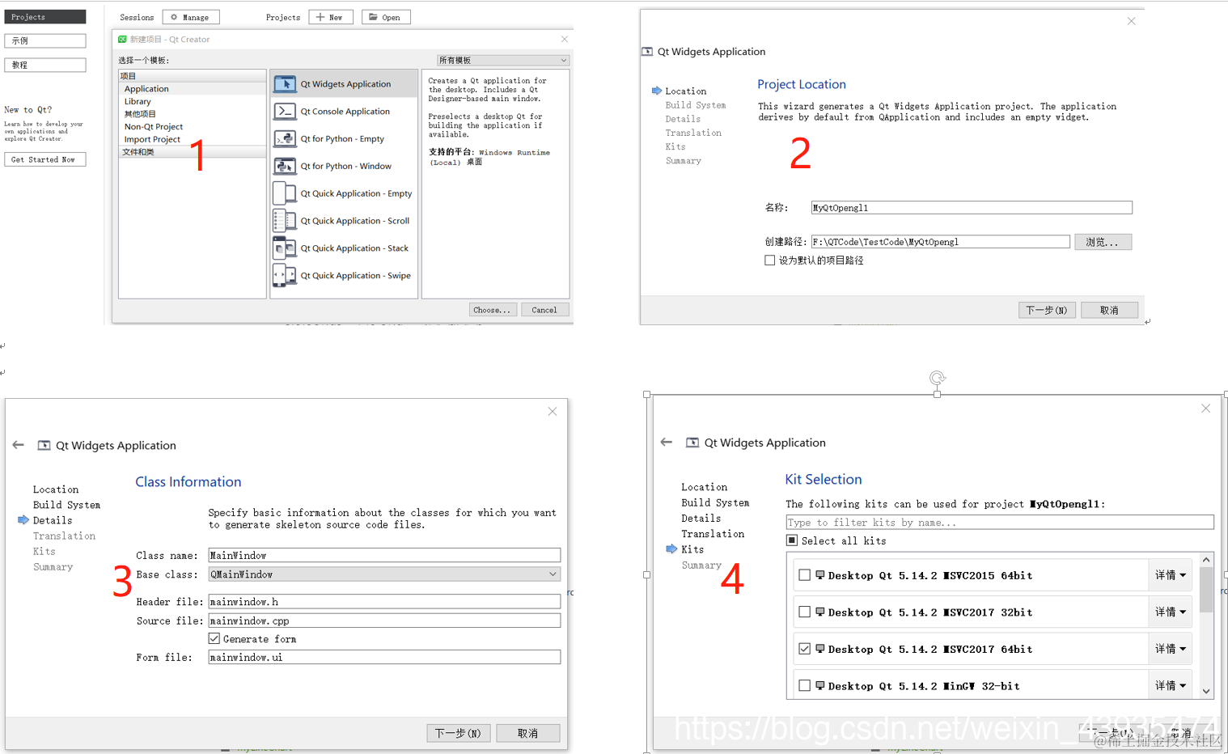Click the project name field MyQtOpengl1
Screen dimensions: 1228x754
972,208
